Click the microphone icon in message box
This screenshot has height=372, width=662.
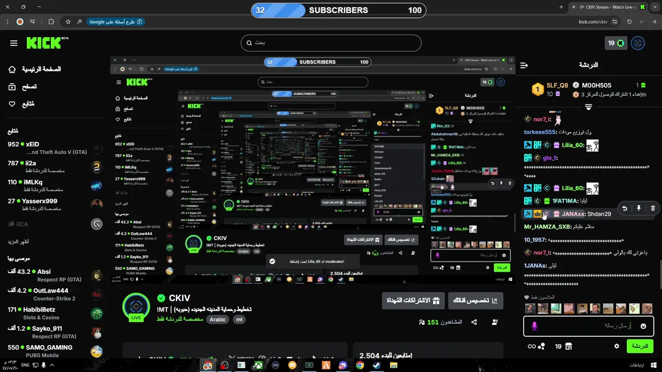(535, 326)
